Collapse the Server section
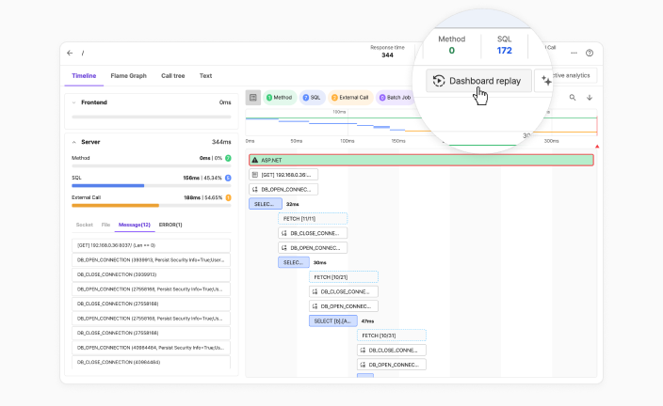This screenshot has height=406, width=663. [74, 142]
